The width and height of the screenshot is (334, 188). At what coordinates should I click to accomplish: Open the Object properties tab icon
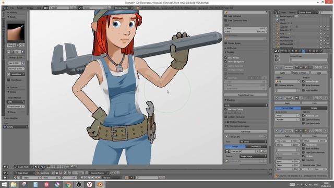pos(296,51)
